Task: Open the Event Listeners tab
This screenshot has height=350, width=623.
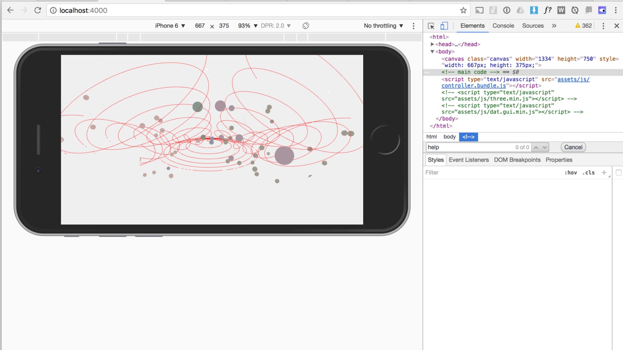Action: coord(469,160)
